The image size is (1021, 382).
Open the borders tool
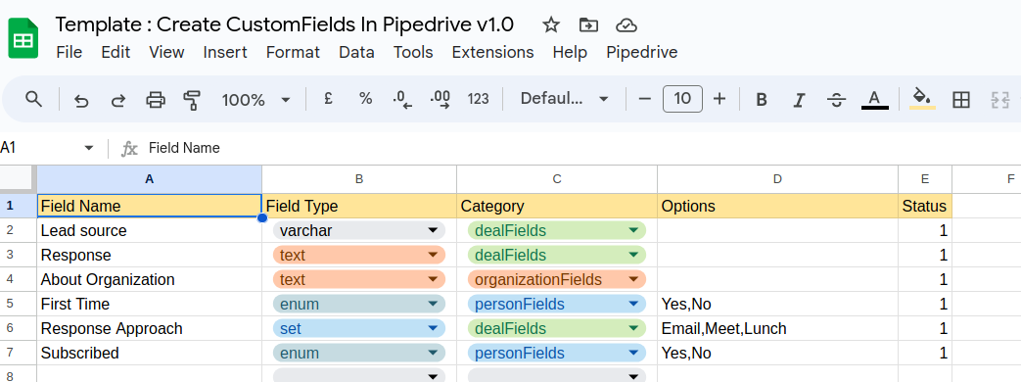pos(961,100)
